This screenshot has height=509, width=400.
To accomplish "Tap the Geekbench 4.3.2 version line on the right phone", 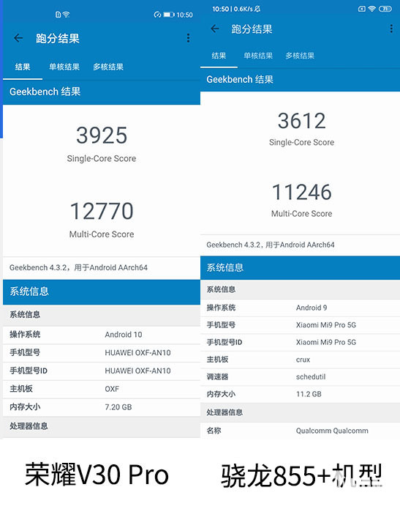I will 271,245.
